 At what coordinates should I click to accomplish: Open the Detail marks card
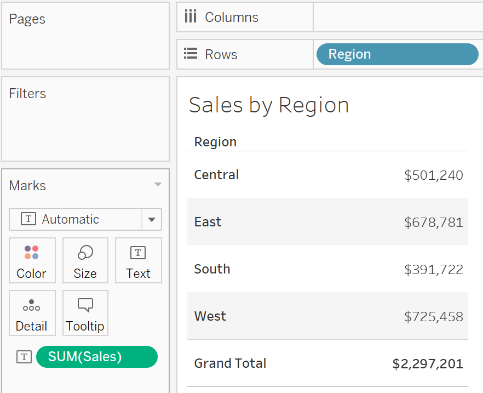tap(32, 314)
